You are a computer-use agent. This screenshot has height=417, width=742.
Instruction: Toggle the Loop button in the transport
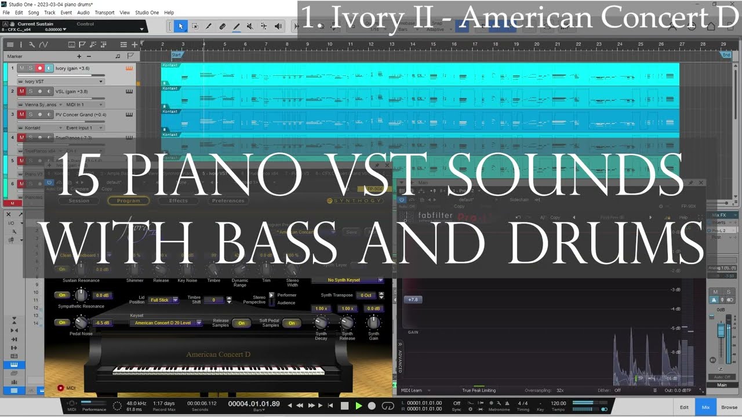388,406
